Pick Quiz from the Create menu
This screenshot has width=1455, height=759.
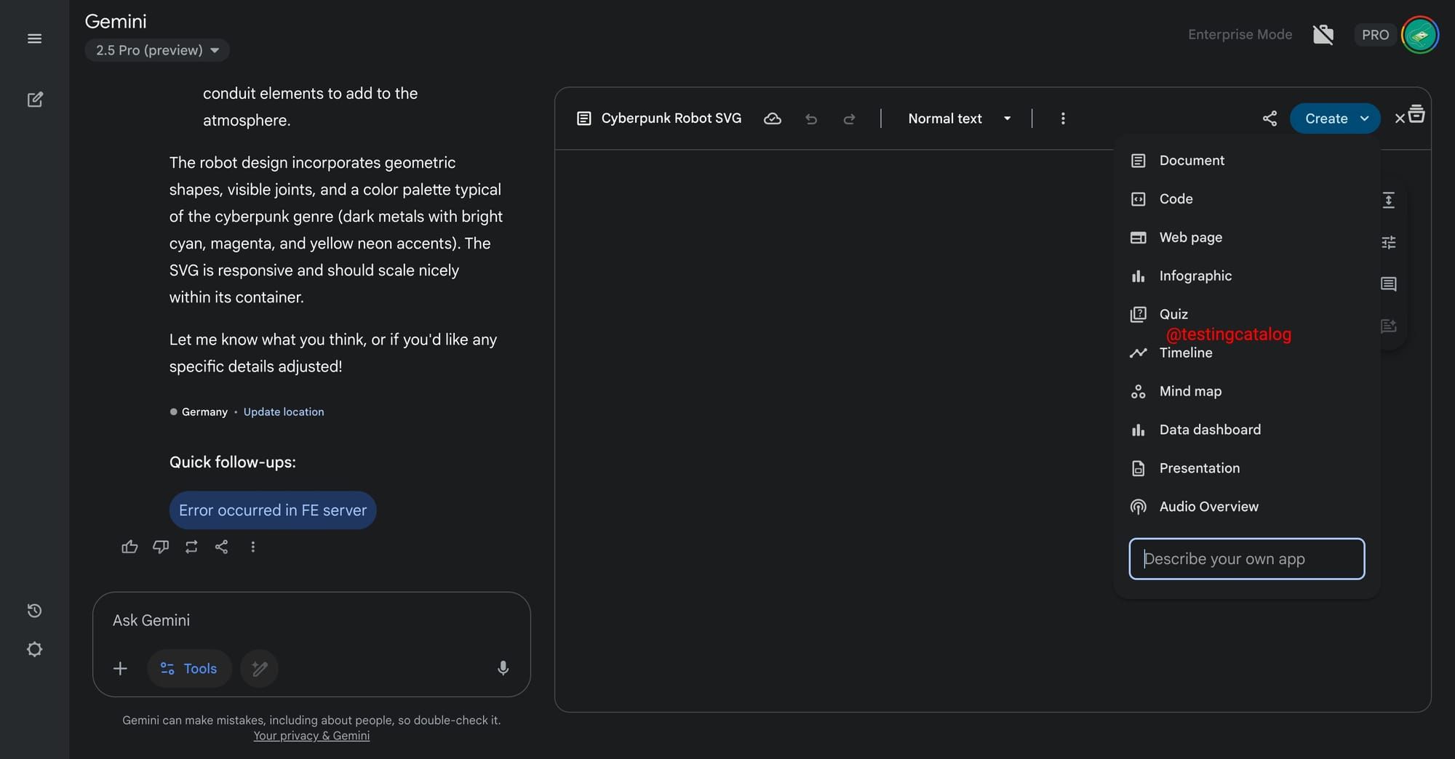click(1247, 314)
